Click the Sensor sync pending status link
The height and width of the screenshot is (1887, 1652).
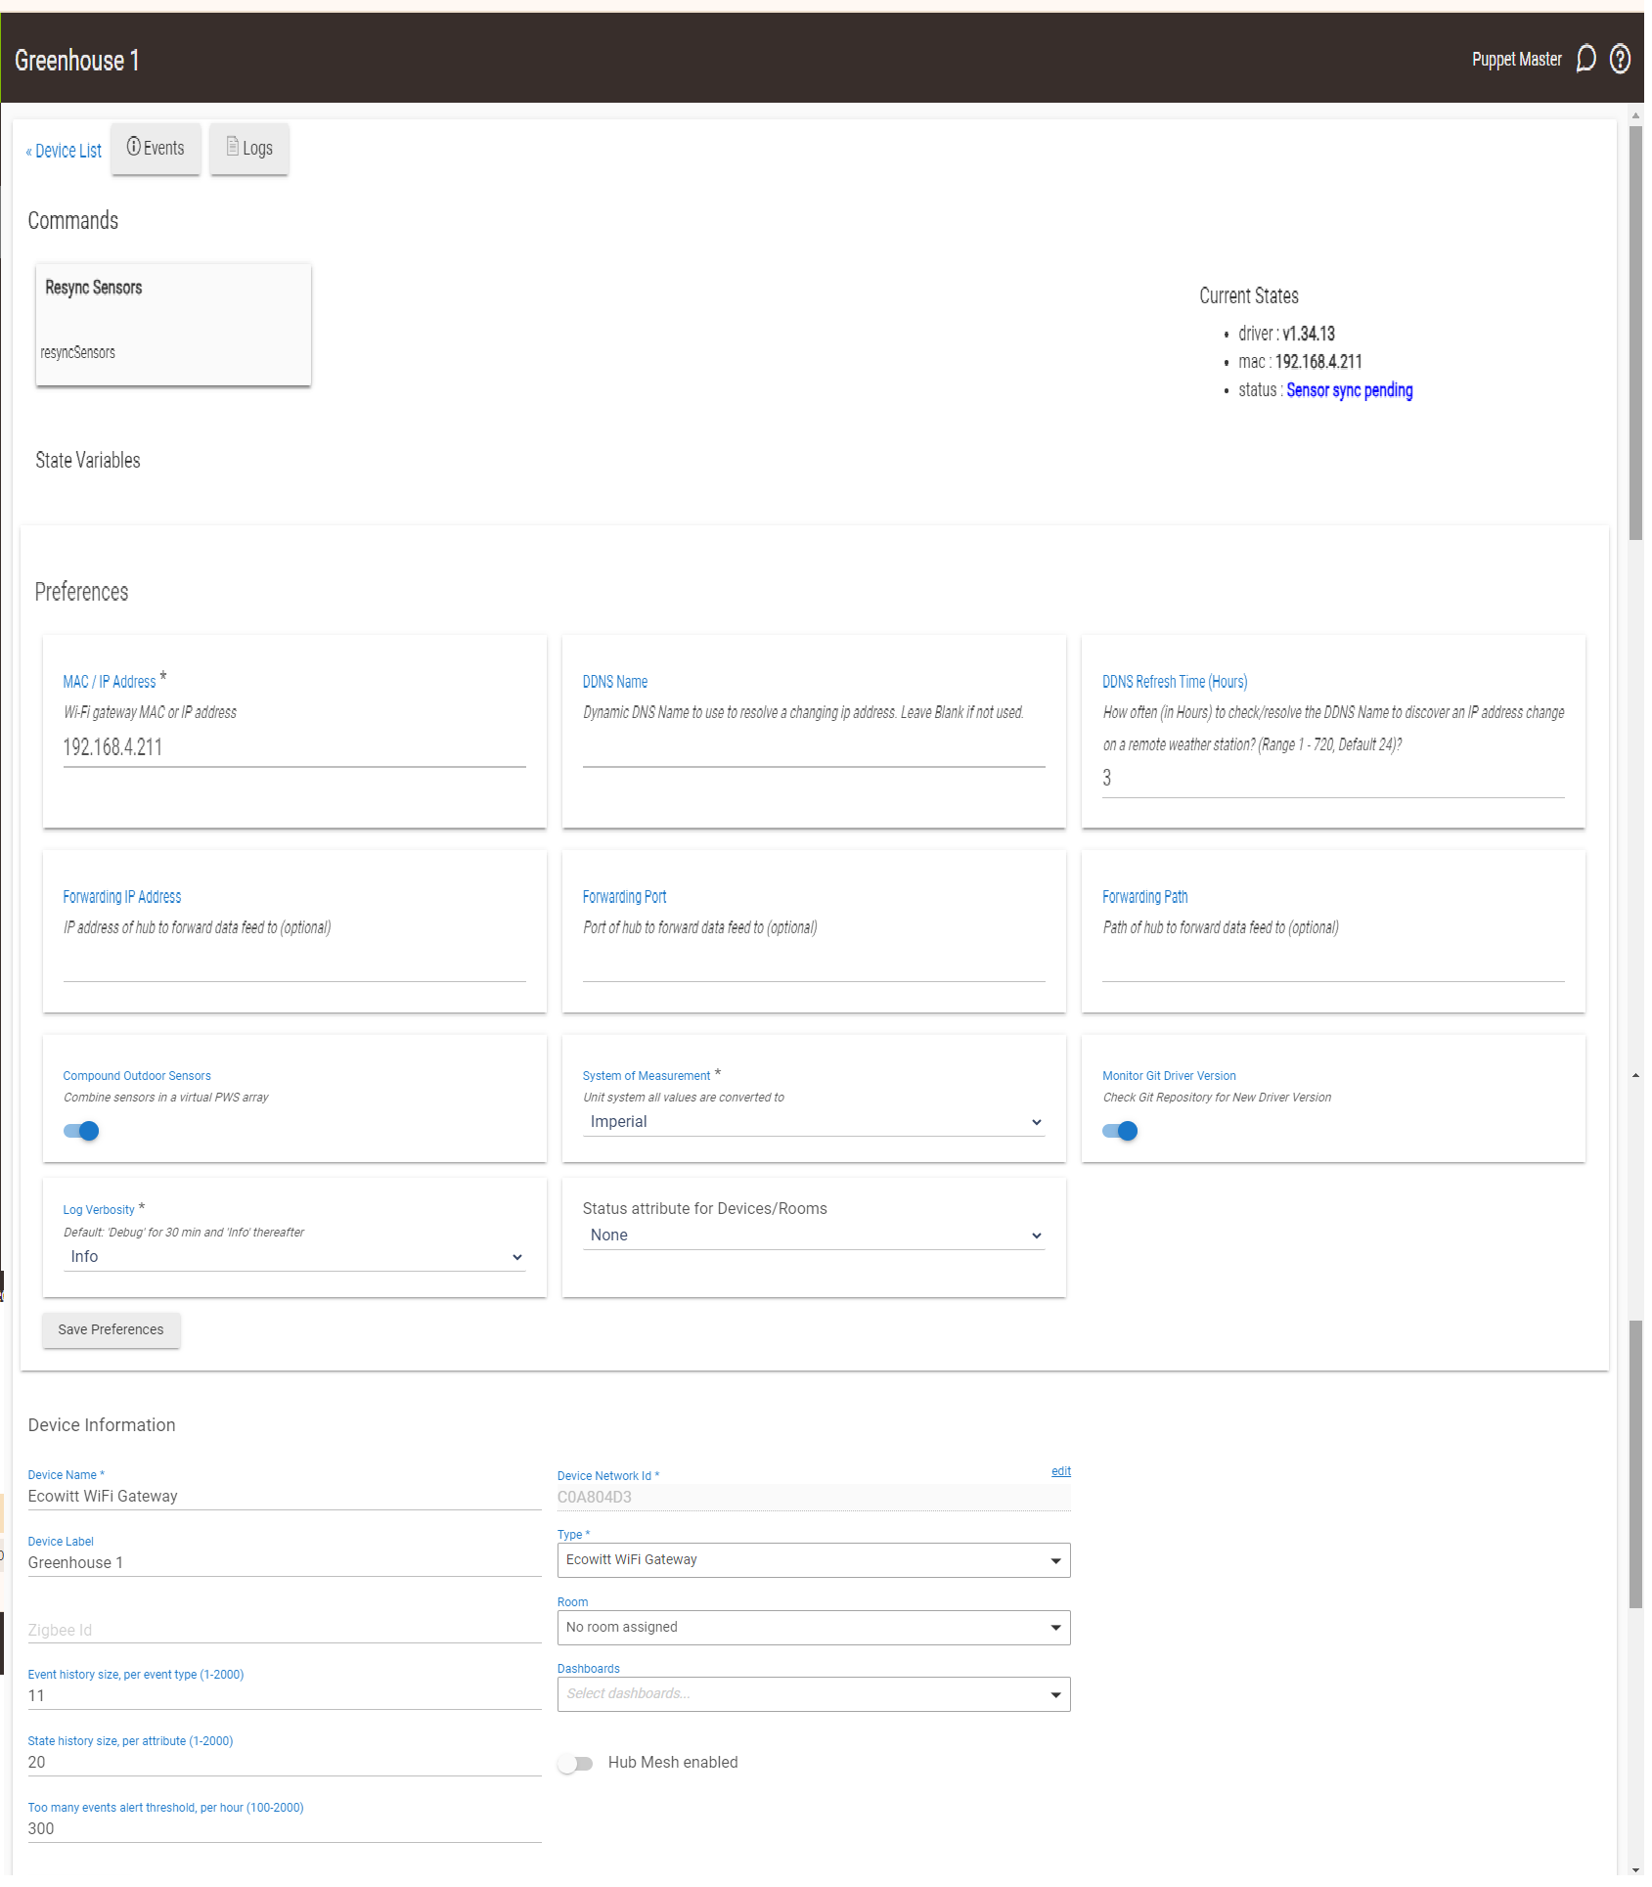tap(1349, 390)
